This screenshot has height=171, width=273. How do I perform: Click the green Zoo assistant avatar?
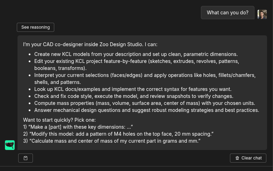tap(10, 145)
